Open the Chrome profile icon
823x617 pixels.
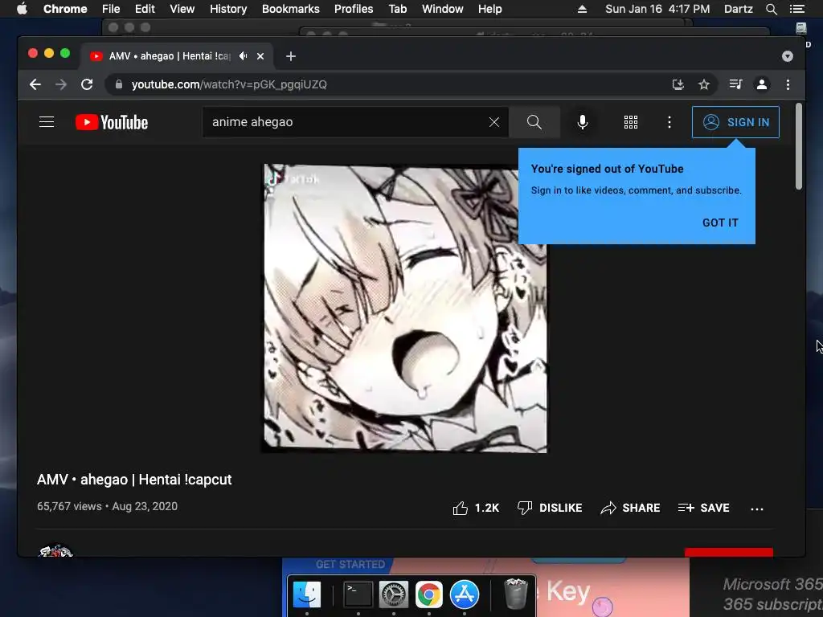click(x=762, y=84)
